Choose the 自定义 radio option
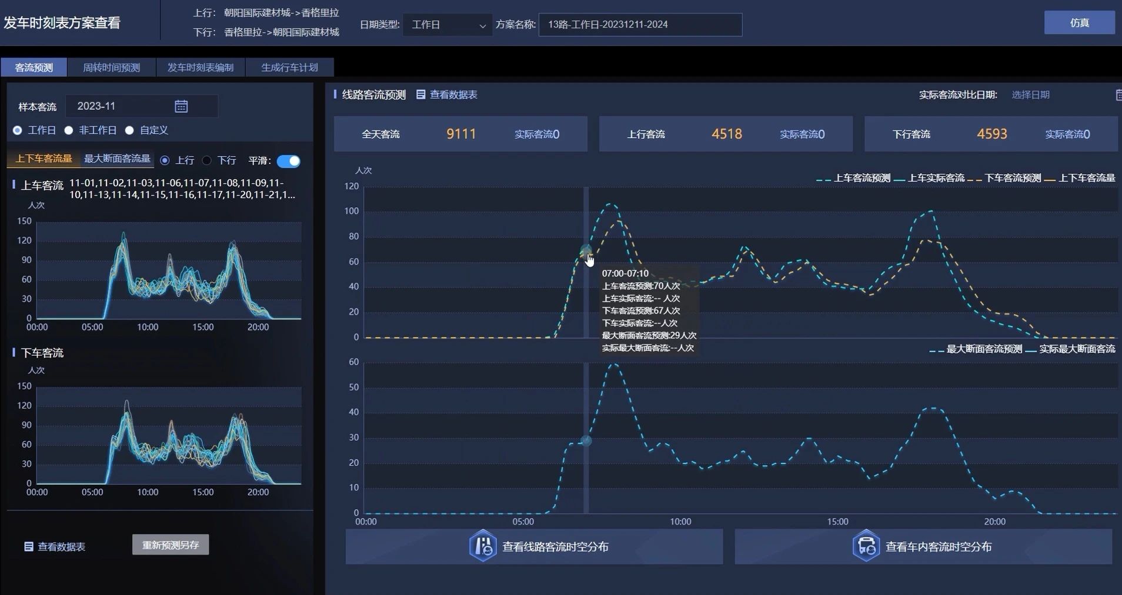The width and height of the screenshot is (1122, 595). pos(129,131)
